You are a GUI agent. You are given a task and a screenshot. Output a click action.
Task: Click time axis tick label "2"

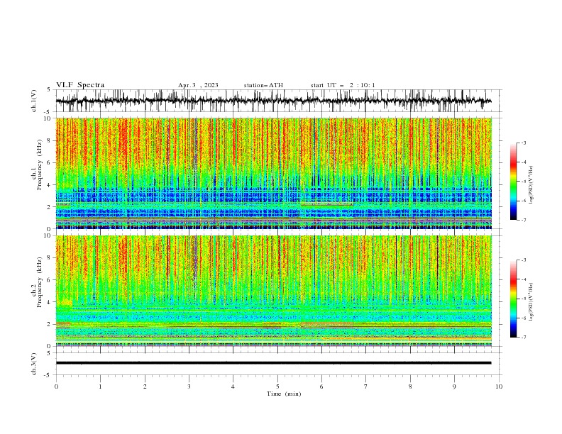[145, 386]
